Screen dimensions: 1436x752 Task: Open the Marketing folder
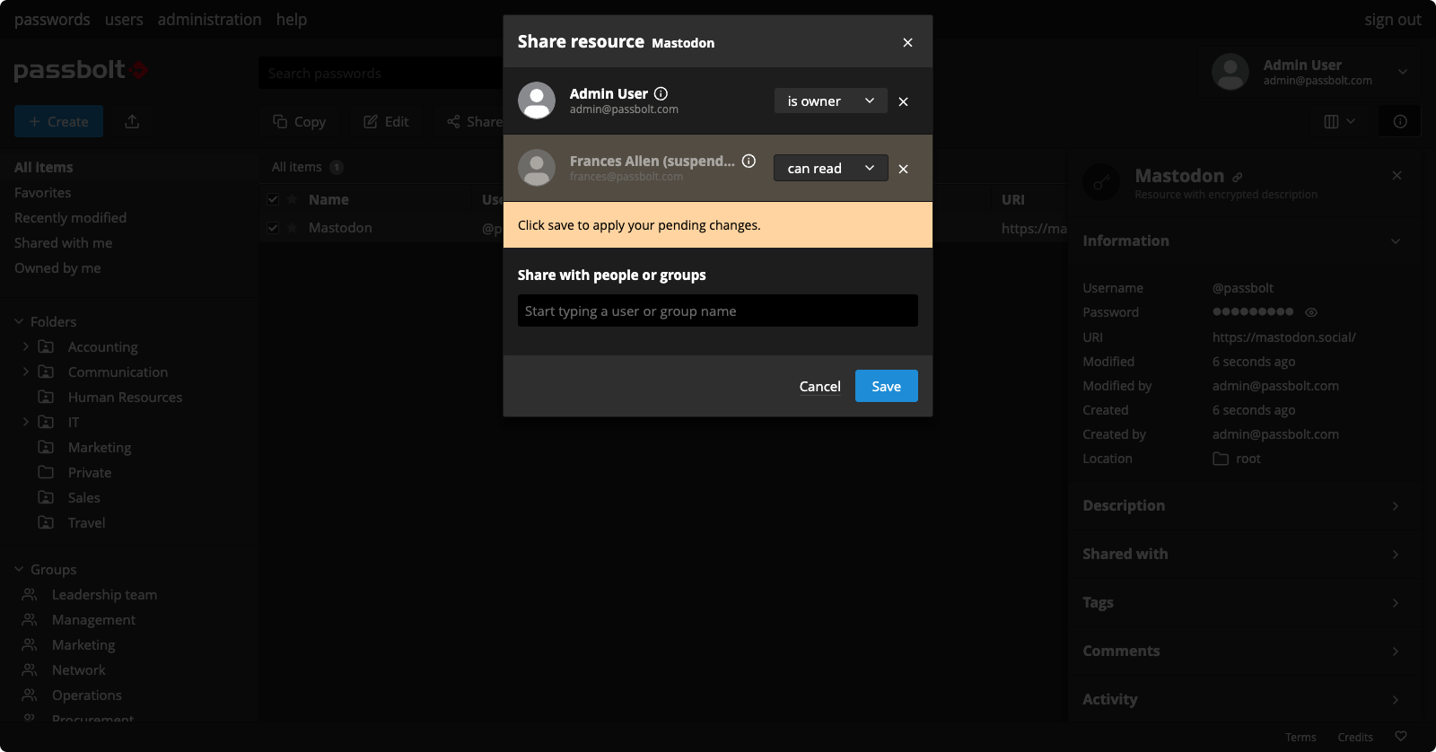pos(100,447)
